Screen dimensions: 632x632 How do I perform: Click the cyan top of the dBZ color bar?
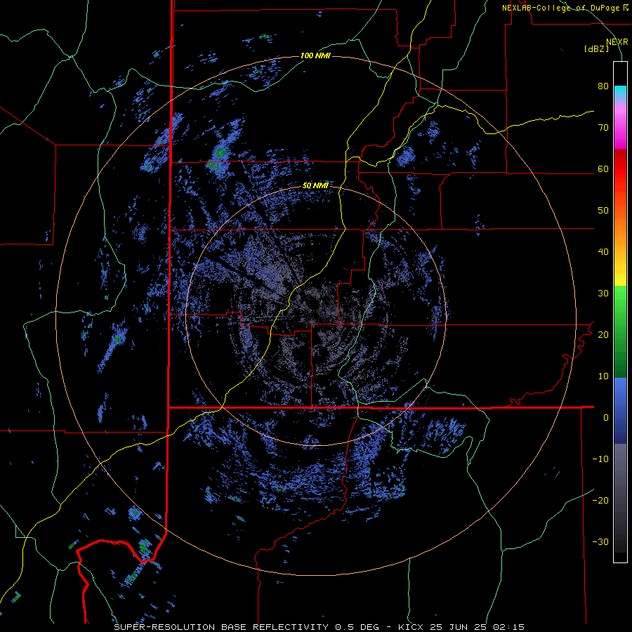pos(620,92)
